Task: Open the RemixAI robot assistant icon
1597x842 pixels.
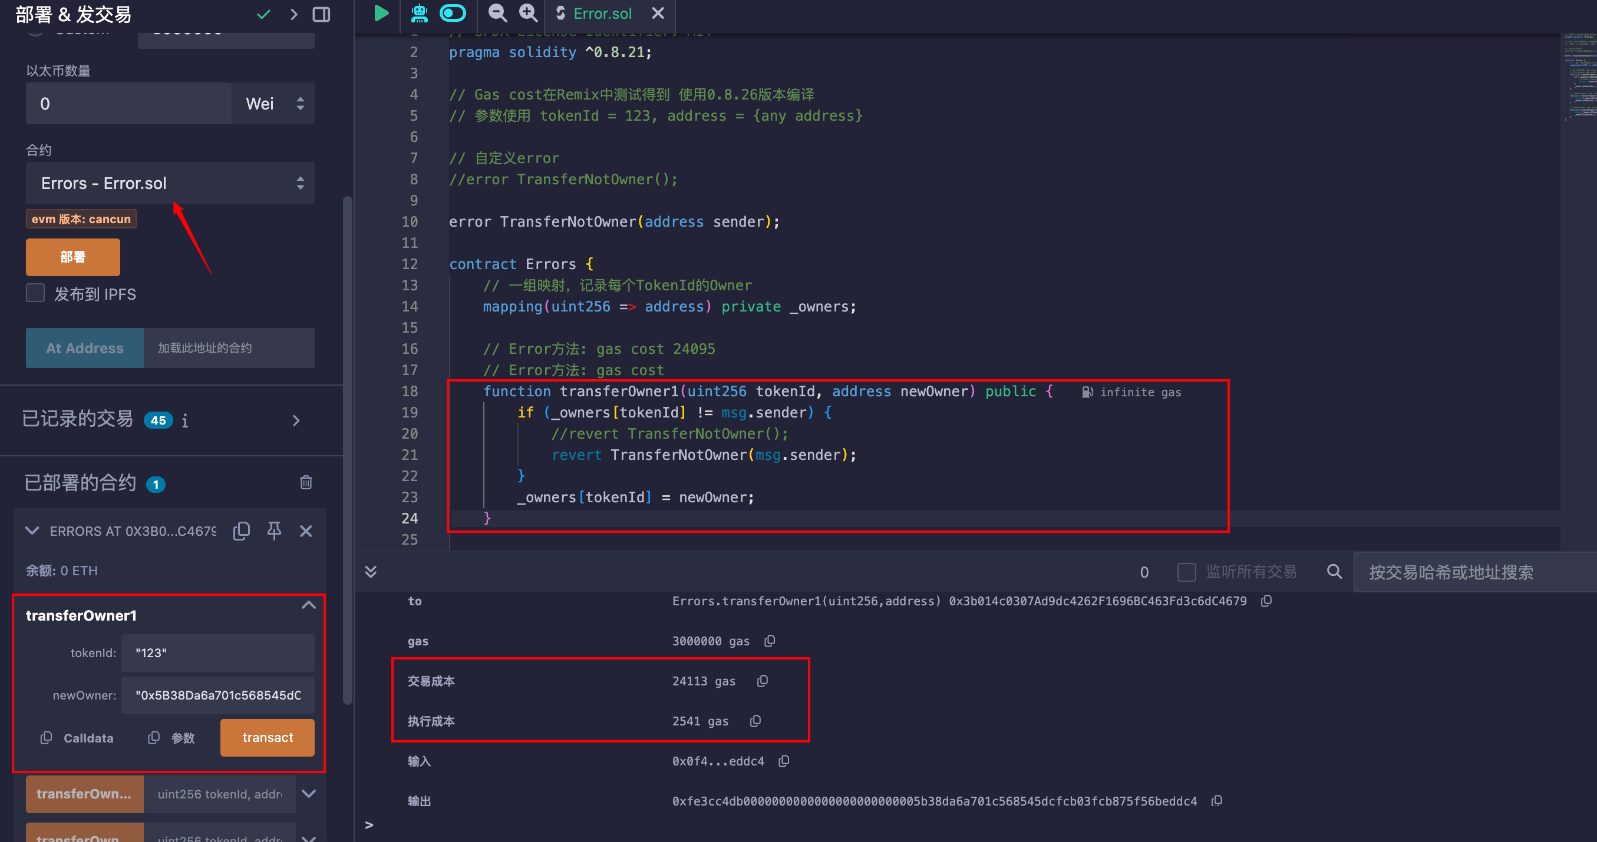Action: (x=420, y=13)
